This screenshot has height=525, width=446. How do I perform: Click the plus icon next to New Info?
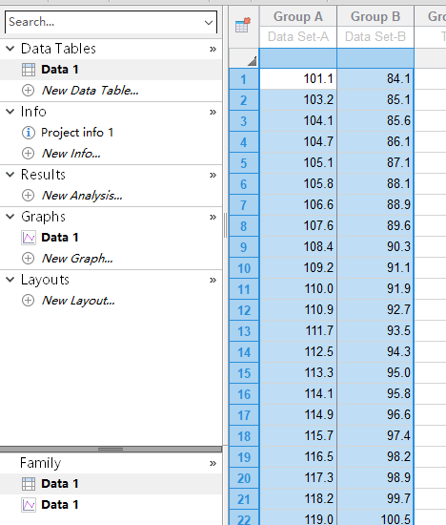[x=28, y=154]
